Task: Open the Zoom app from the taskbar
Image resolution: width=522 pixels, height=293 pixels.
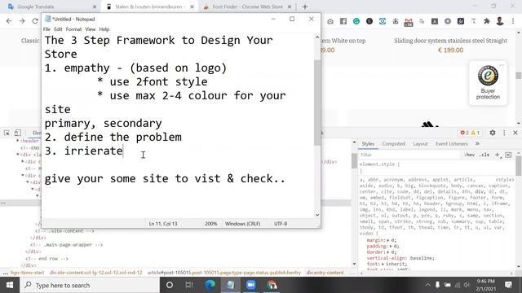Action: pyautogui.click(x=250, y=285)
